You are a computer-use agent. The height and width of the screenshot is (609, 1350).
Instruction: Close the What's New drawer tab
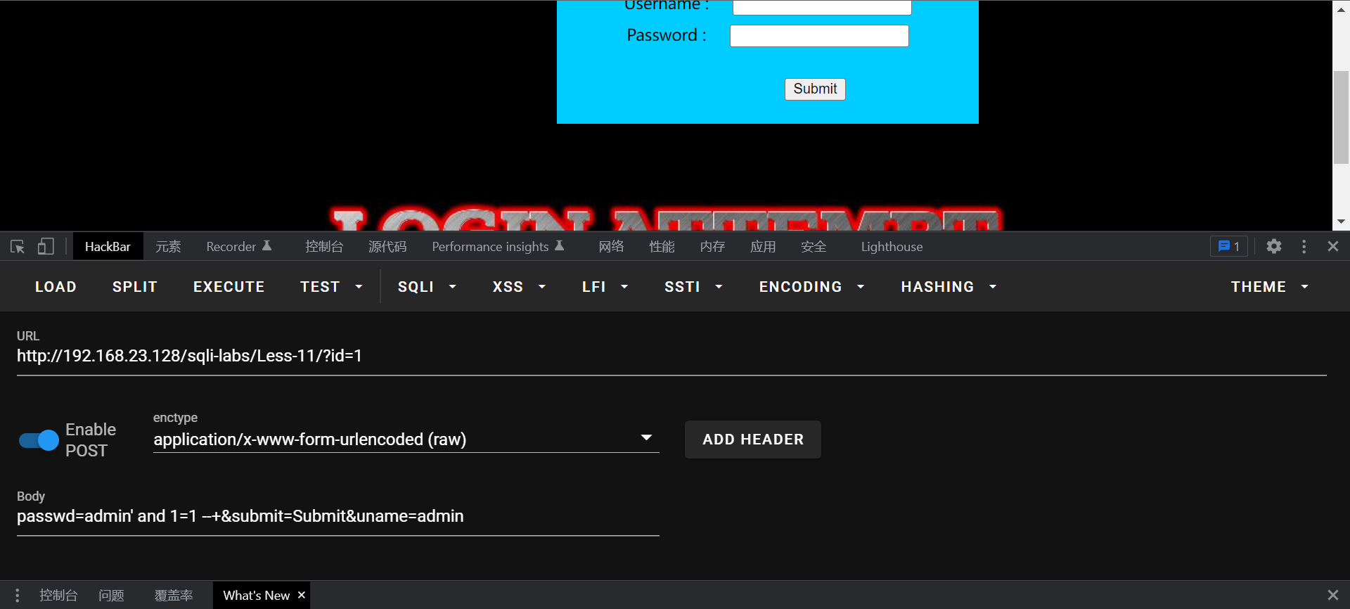(x=302, y=595)
